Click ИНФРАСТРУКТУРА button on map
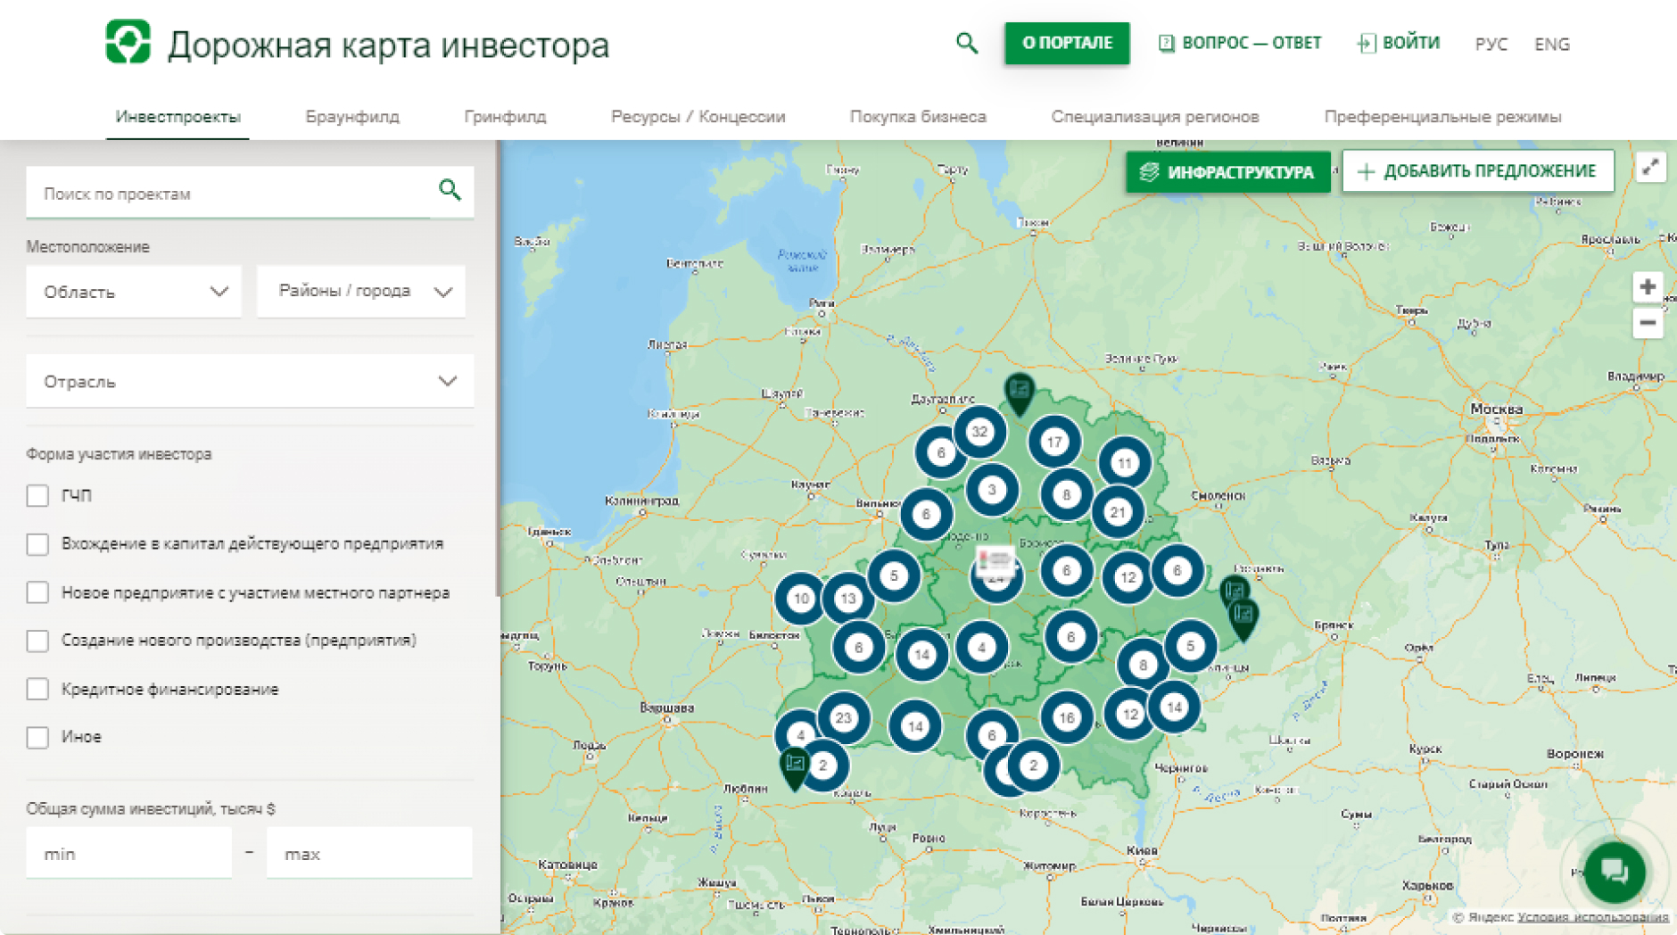1677x935 pixels. (x=1228, y=171)
